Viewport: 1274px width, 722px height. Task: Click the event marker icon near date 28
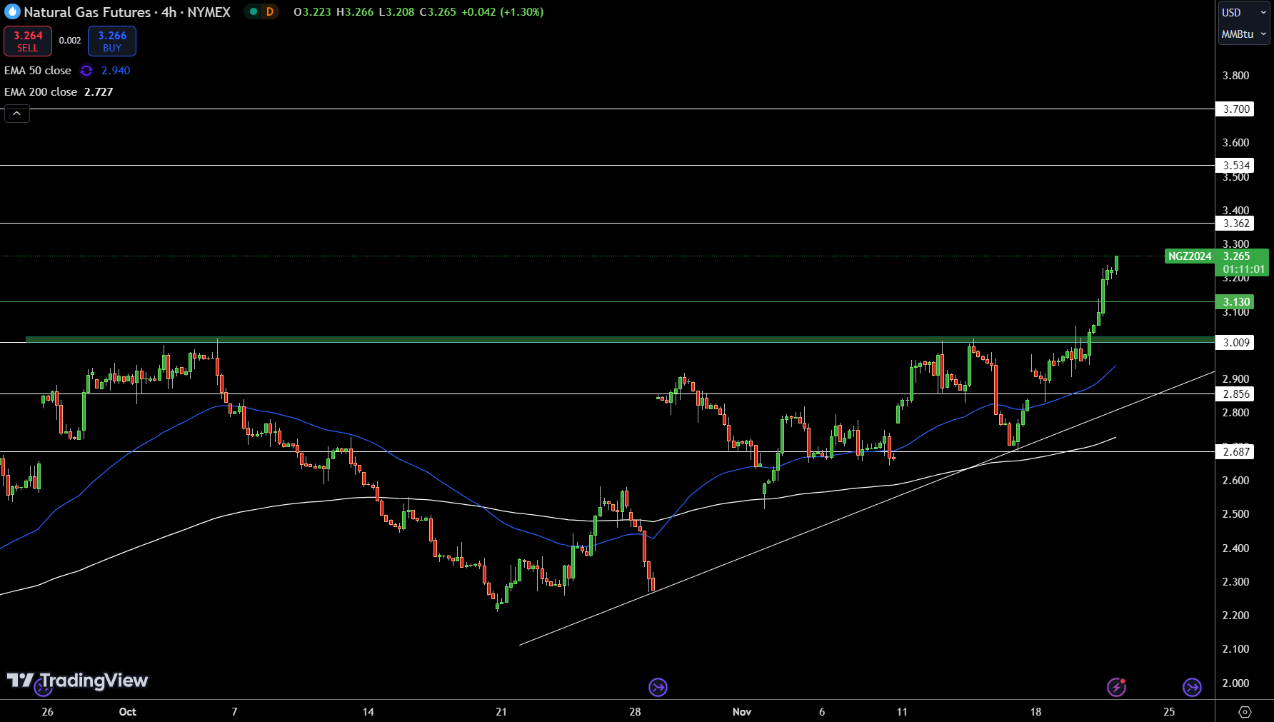coord(658,687)
